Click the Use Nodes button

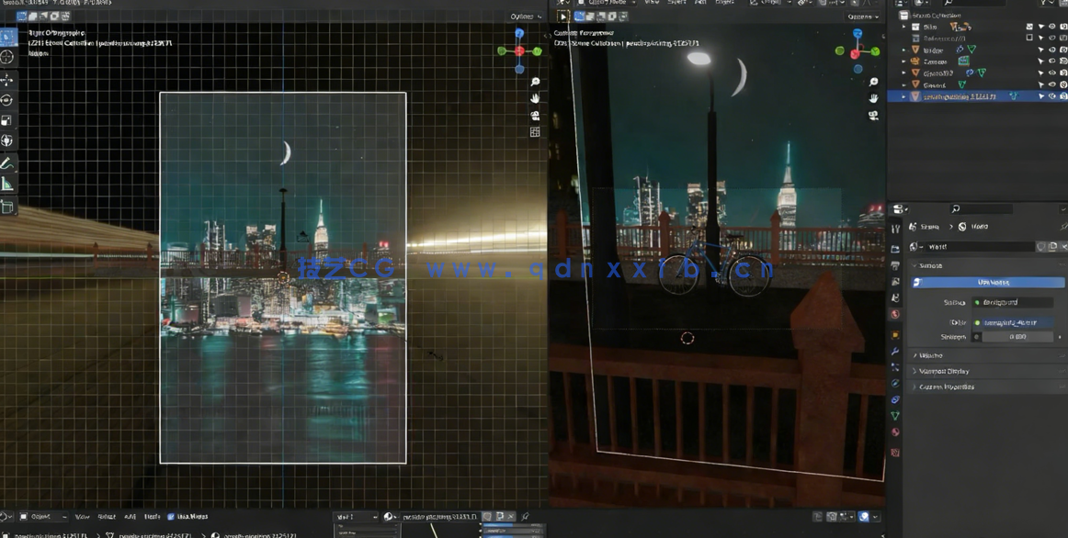(993, 283)
